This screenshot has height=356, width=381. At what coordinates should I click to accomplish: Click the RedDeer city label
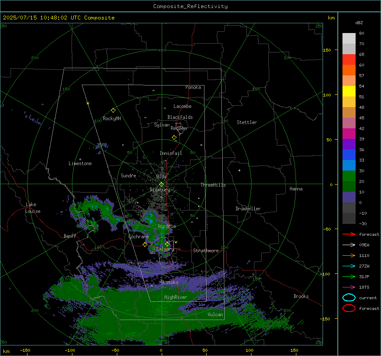click(x=179, y=128)
